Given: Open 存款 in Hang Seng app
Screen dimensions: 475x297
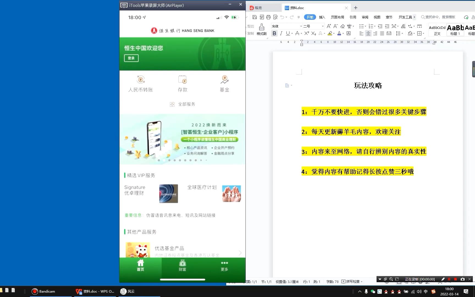Looking at the screenshot, I should point(183,84).
